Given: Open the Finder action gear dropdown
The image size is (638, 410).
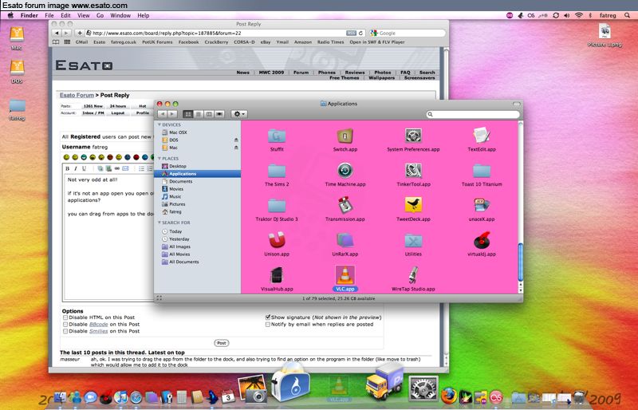Looking at the screenshot, I should pyautogui.click(x=238, y=114).
